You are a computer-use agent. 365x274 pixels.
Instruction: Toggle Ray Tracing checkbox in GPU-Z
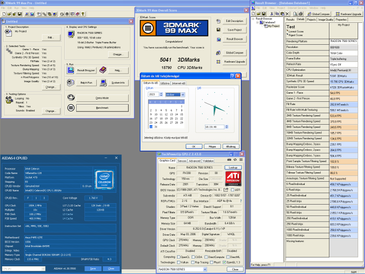point(193,262)
